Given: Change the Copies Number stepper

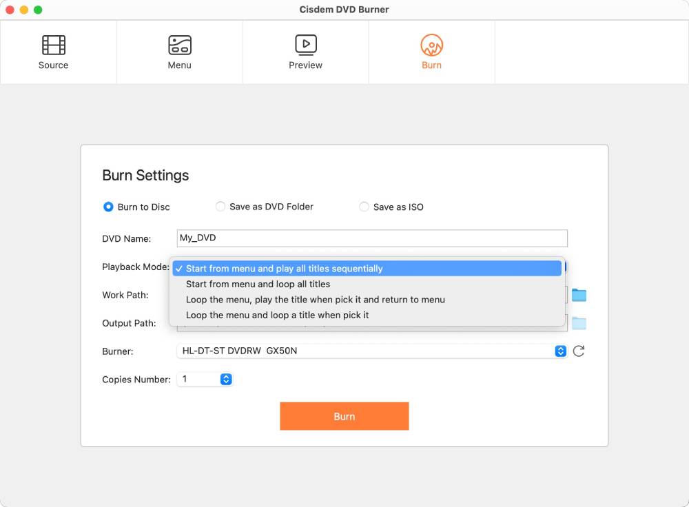Looking at the screenshot, I should point(226,379).
